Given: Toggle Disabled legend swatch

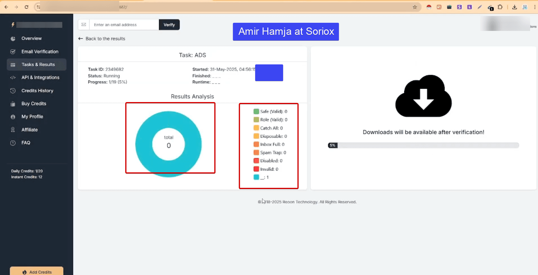Looking at the screenshot, I should pyautogui.click(x=256, y=161).
